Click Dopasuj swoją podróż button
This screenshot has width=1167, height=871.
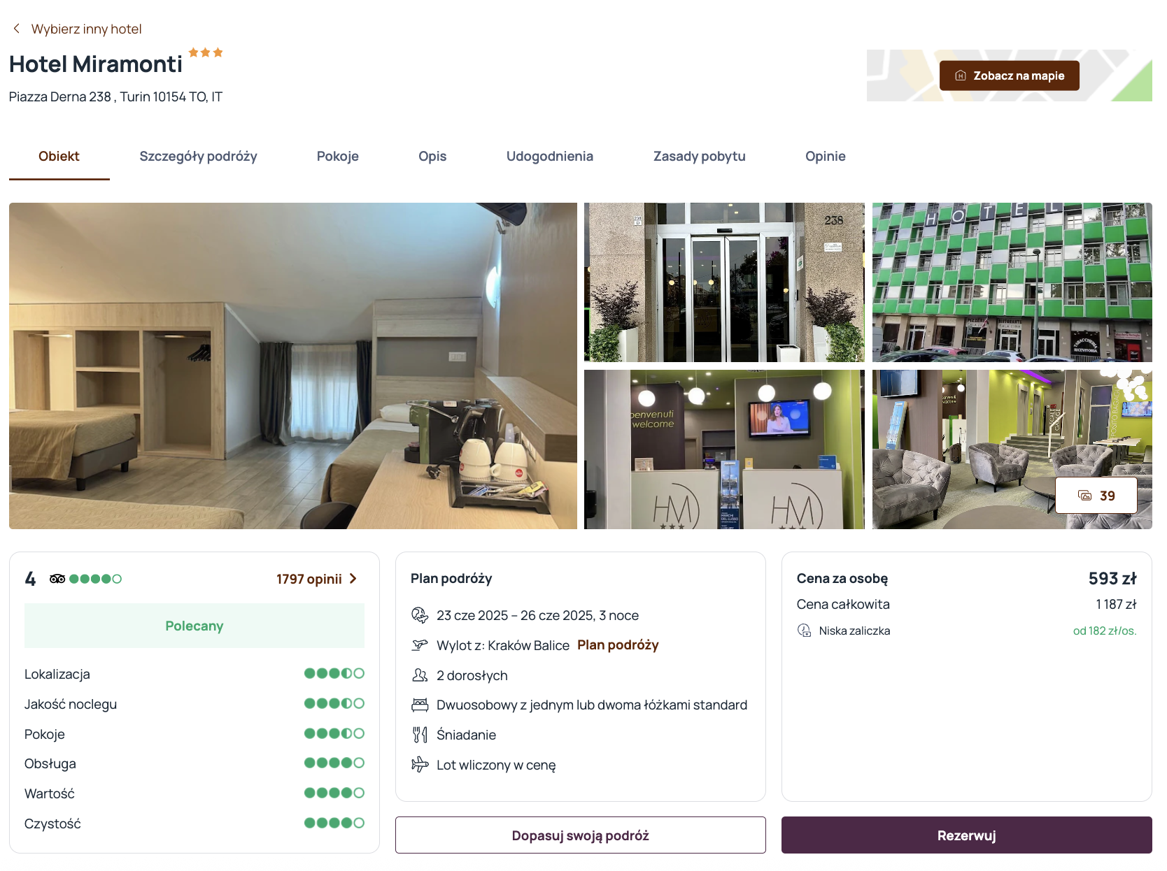[x=581, y=835]
